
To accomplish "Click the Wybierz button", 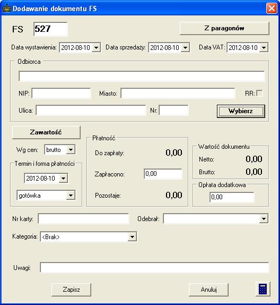I will point(241,111).
